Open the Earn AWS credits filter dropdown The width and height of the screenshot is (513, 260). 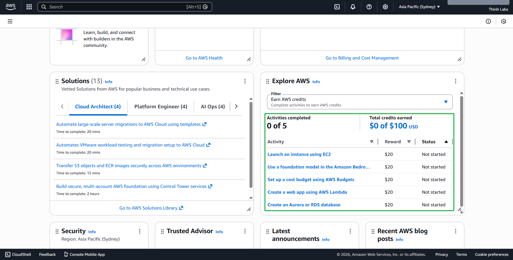pos(360,102)
